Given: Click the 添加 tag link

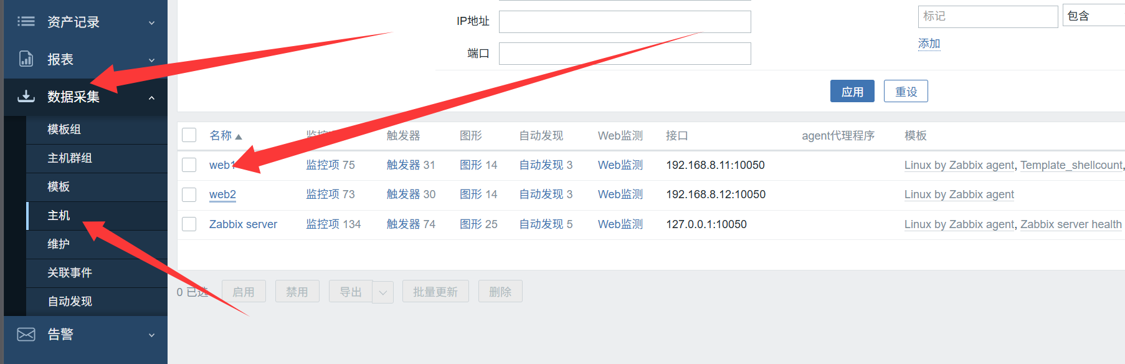Looking at the screenshot, I should click(929, 44).
